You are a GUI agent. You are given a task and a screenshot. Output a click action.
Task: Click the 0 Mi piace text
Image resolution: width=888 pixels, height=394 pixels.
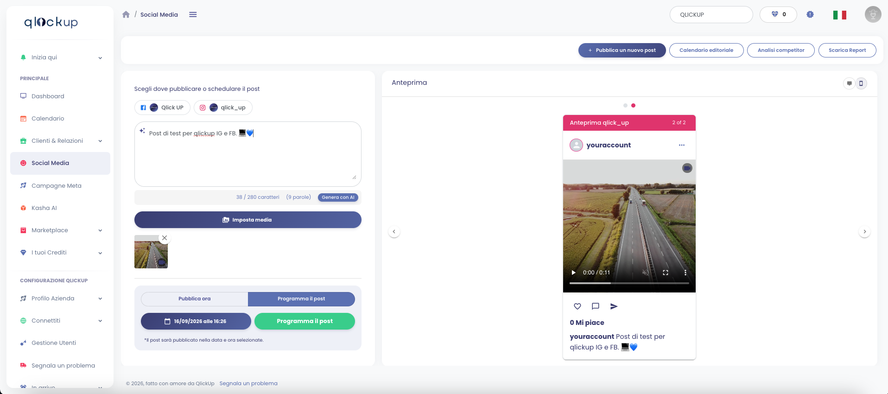(x=587, y=323)
